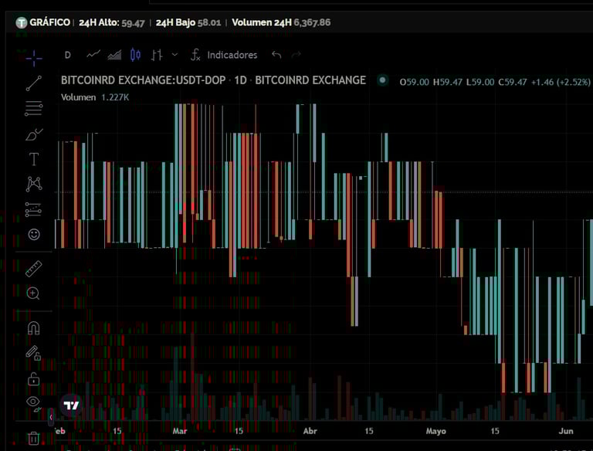Viewport: 593px width, 451px height.
Task: Click the GRÁFICO header label
Action: point(50,22)
